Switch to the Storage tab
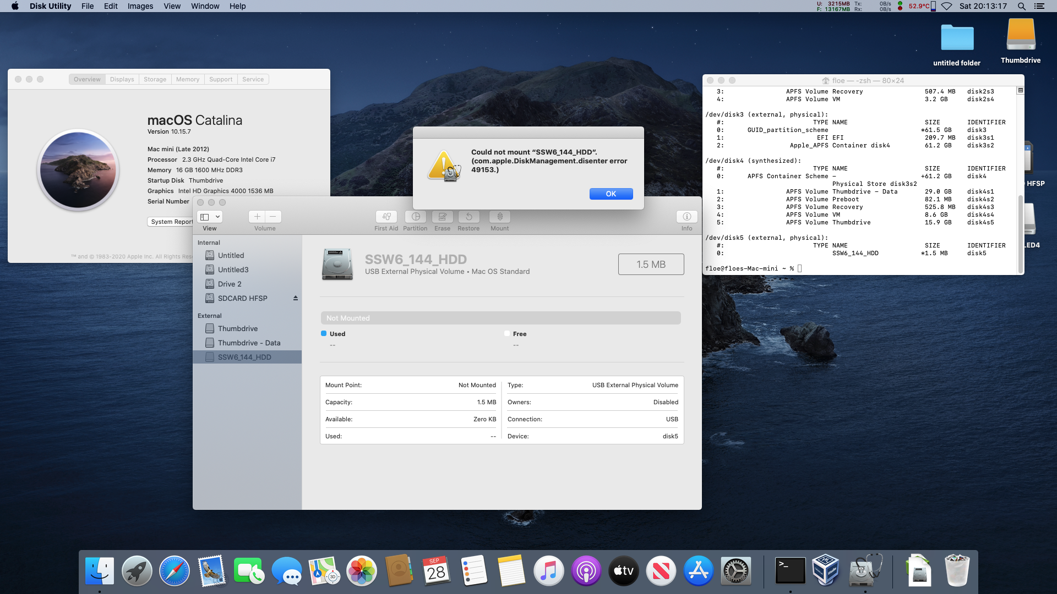Image resolution: width=1057 pixels, height=594 pixels. click(x=155, y=79)
